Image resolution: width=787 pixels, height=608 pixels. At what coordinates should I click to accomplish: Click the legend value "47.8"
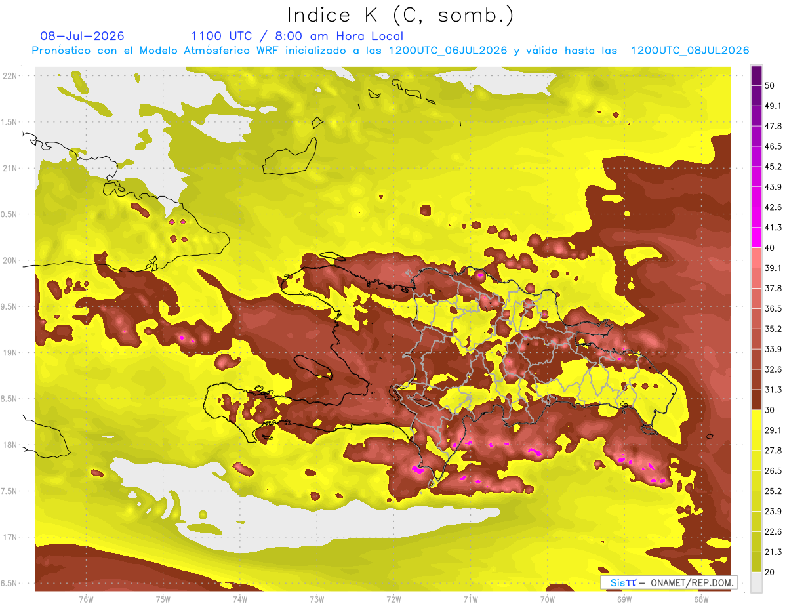pyautogui.click(x=773, y=126)
